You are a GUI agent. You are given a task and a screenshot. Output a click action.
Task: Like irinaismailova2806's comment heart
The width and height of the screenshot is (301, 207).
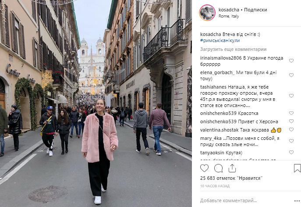(x=291, y=61)
